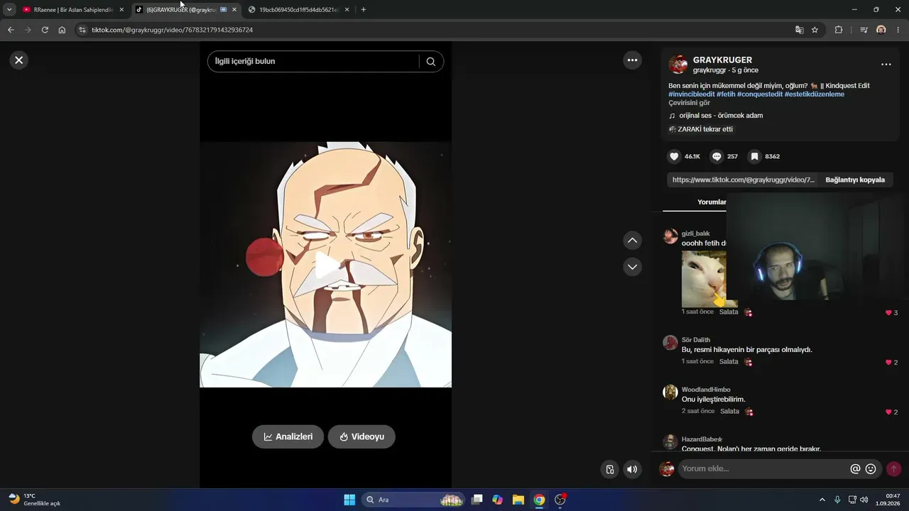Click the red send comment arrow

click(893, 468)
